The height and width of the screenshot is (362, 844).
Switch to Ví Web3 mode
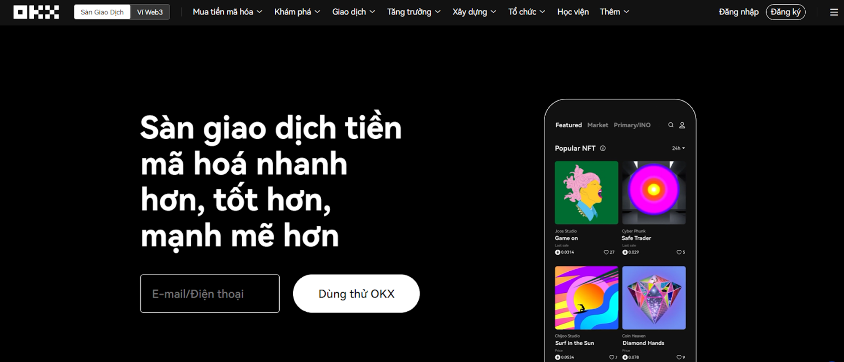(150, 12)
